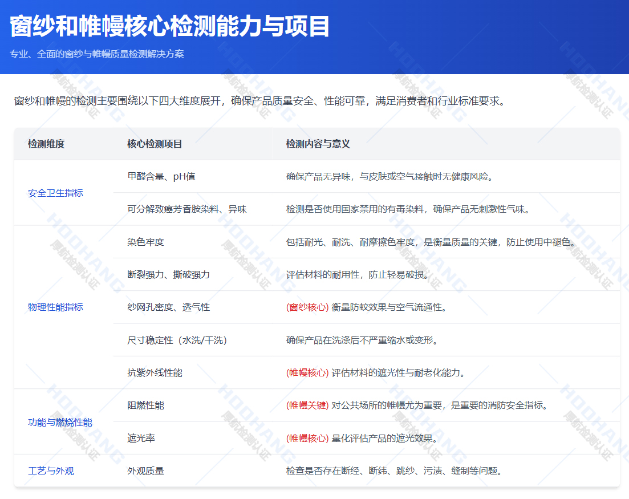Click the subtitle about 质量检测解决方案
The width and height of the screenshot is (629, 499).
(97, 54)
